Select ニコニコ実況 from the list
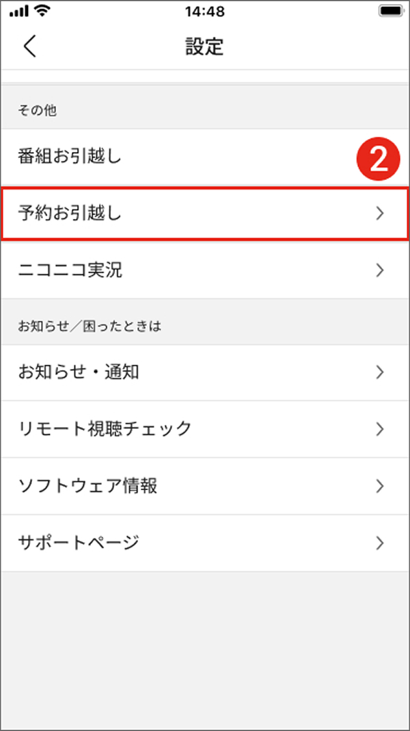The width and height of the screenshot is (410, 731). pyautogui.click(x=205, y=270)
